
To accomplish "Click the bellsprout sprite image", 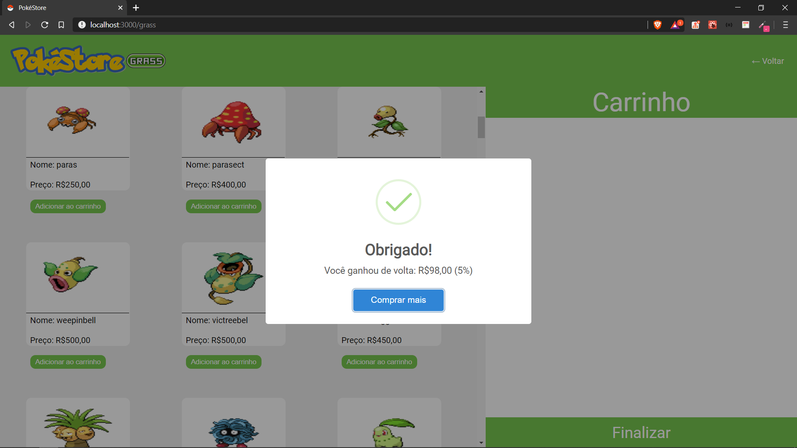I will click(388, 122).
